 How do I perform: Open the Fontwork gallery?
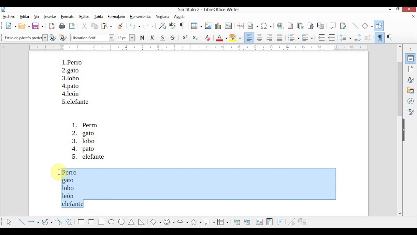click(x=280, y=222)
